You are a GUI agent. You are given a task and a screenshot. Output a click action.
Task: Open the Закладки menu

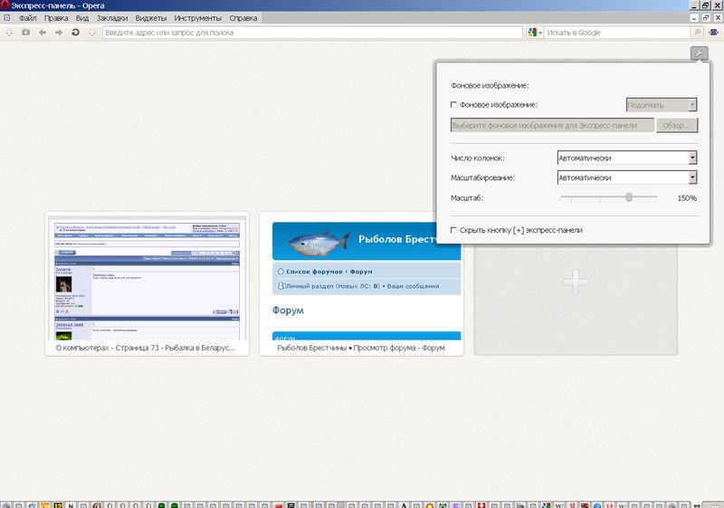coord(111,18)
